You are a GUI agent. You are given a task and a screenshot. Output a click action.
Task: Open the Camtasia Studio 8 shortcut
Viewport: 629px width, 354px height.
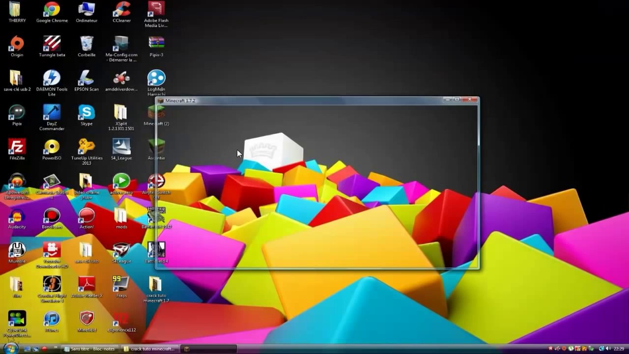coord(52,187)
